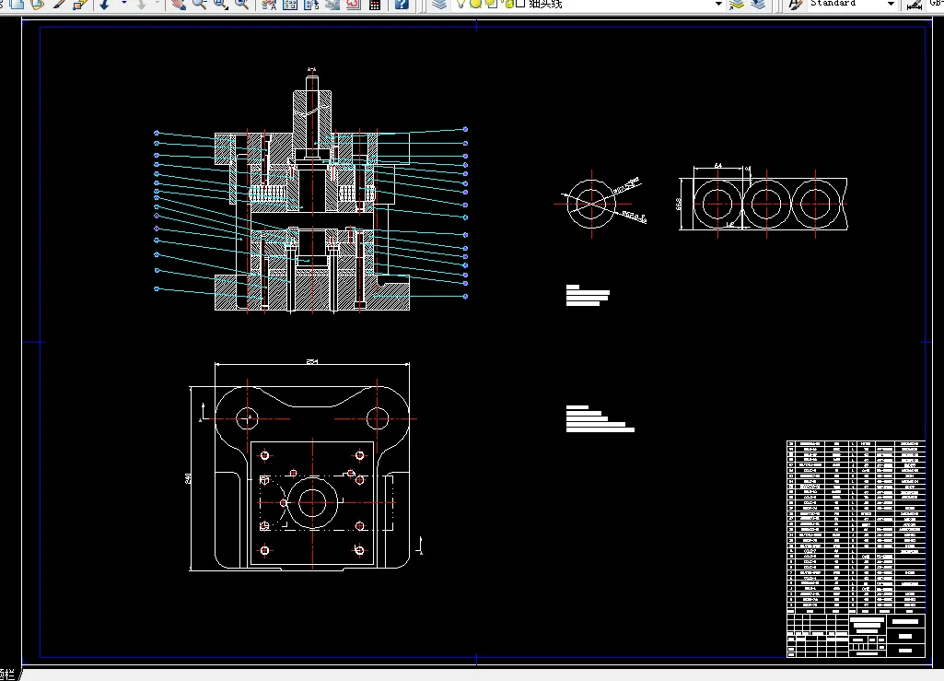Image resolution: width=944 pixels, height=681 pixels.
Task: Click Make Object's Layer Current icon
Action: click(736, 5)
